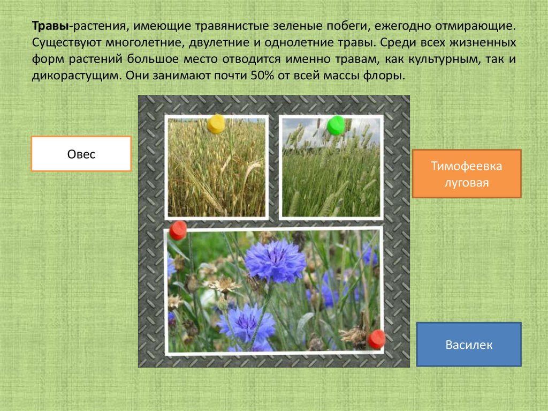Click the metal diamond-plate frame between the top photos
The height and width of the screenshot is (411, 548).
click(274, 166)
